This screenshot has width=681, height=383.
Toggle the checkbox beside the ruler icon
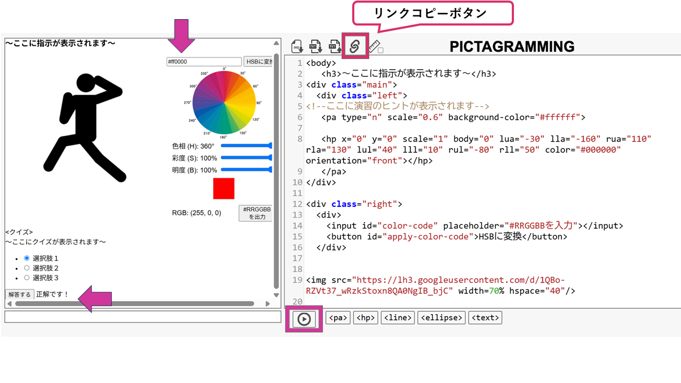click(380, 50)
